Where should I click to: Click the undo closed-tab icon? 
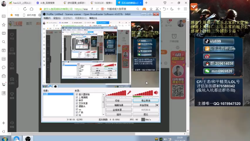pos(164,9)
